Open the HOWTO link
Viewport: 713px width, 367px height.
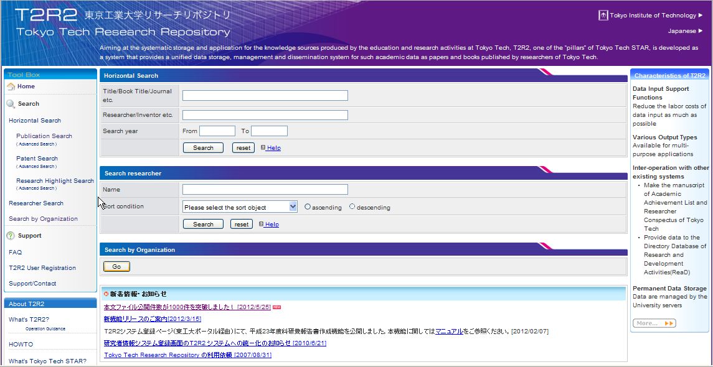tap(21, 344)
